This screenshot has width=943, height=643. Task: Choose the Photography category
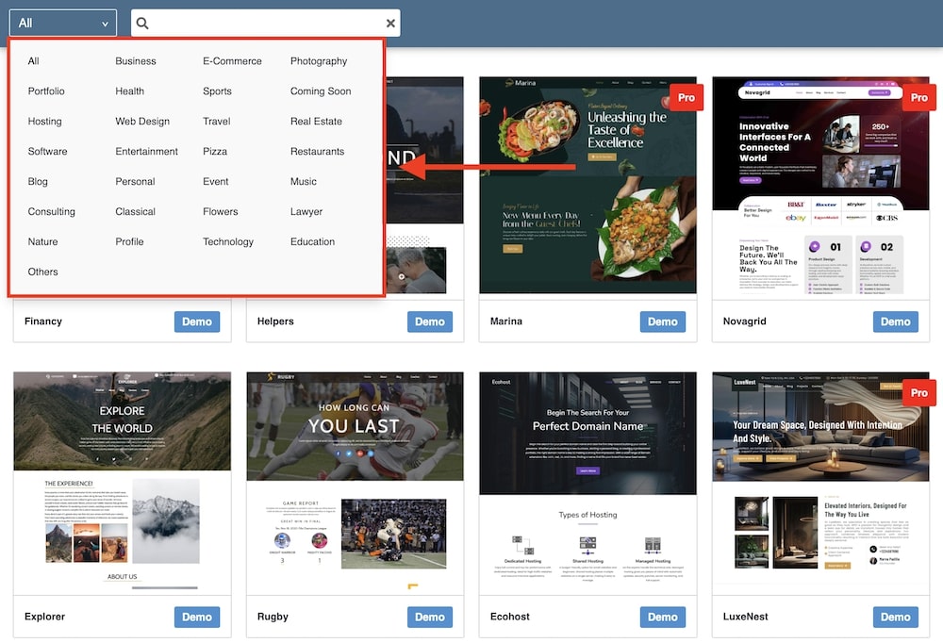click(x=319, y=61)
